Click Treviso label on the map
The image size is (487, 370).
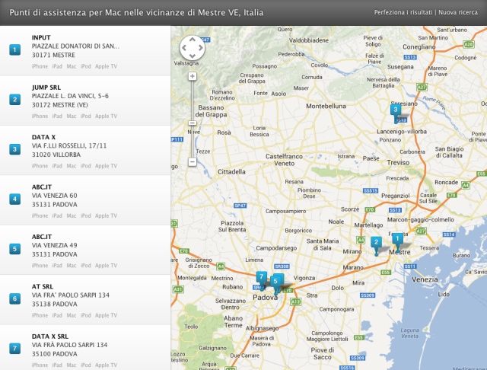(x=398, y=162)
